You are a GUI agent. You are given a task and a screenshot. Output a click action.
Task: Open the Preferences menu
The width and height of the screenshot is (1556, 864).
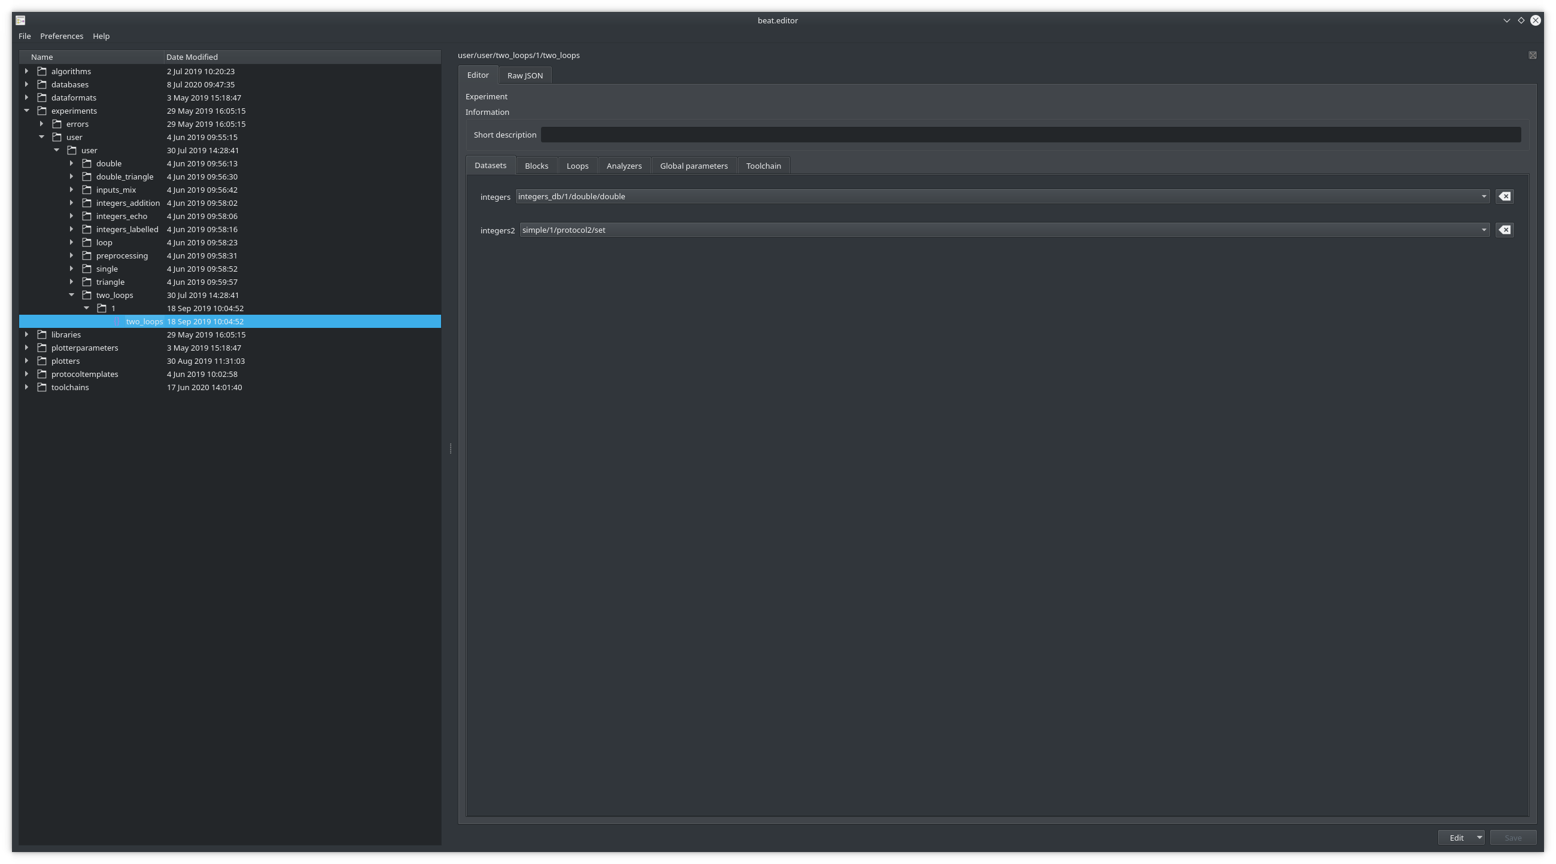click(62, 36)
